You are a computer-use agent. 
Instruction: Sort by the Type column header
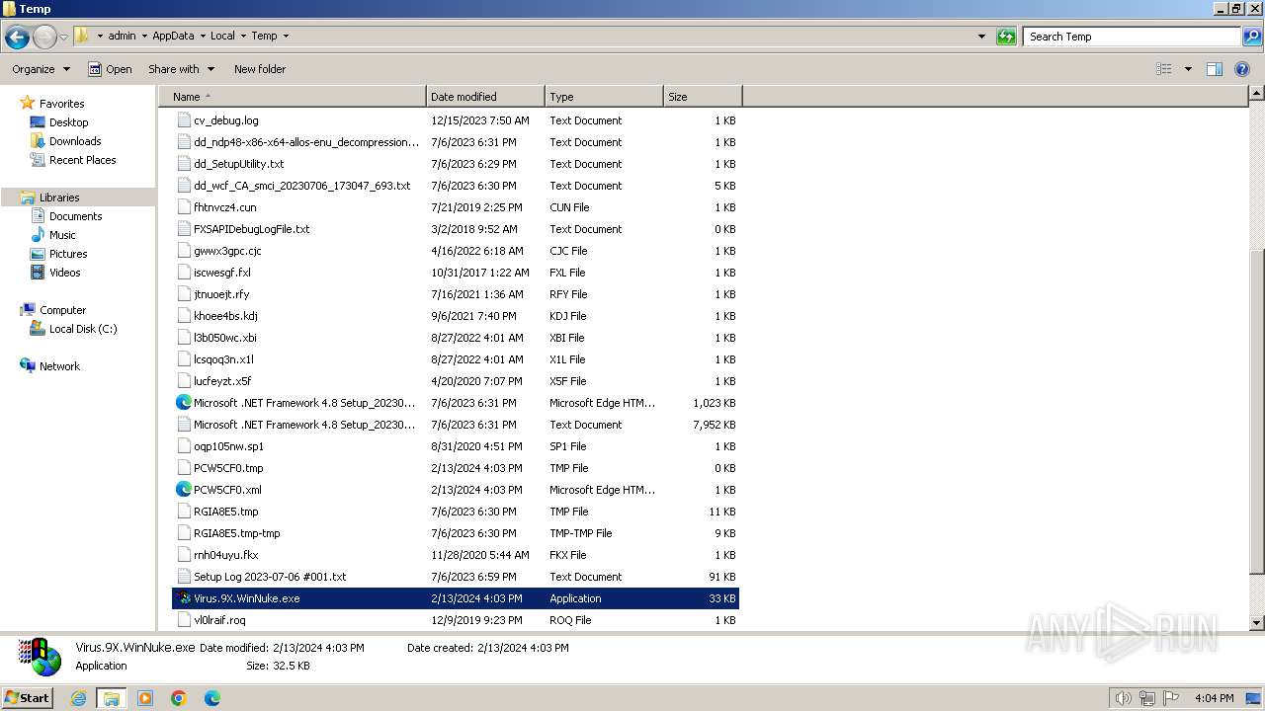[x=604, y=97]
